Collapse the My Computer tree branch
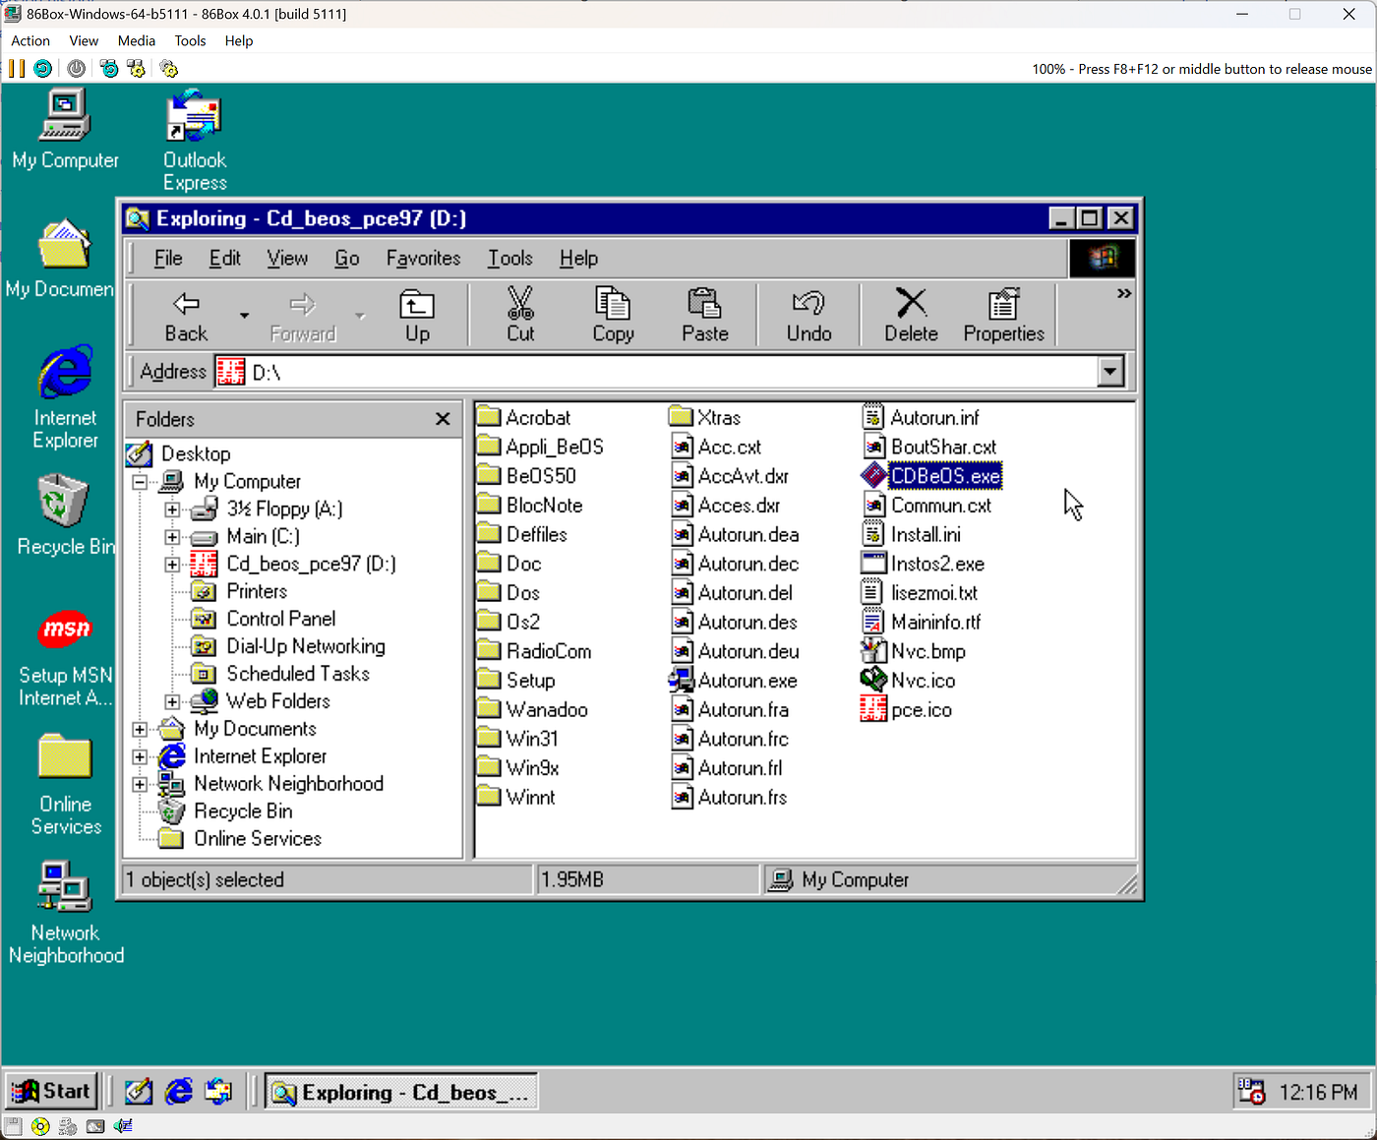1377x1140 pixels. click(x=140, y=481)
